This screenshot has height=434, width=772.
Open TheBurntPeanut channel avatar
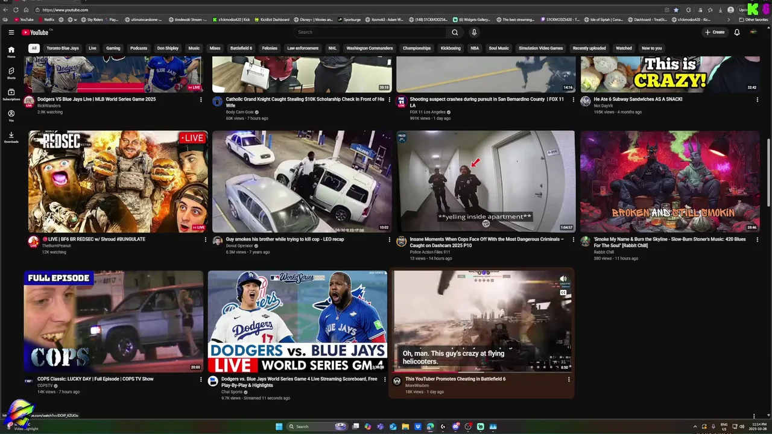click(x=34, y=242)
